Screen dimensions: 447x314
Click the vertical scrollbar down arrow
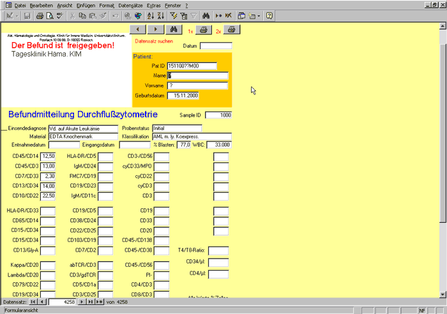pyautogui.click(x=443, y=295)
